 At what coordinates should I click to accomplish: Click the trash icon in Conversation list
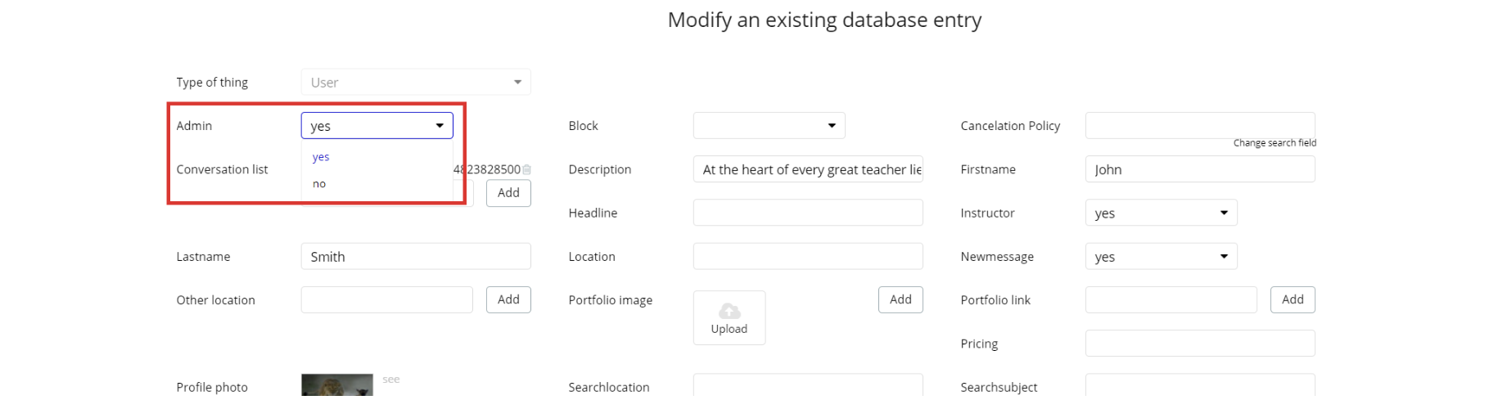526,169
